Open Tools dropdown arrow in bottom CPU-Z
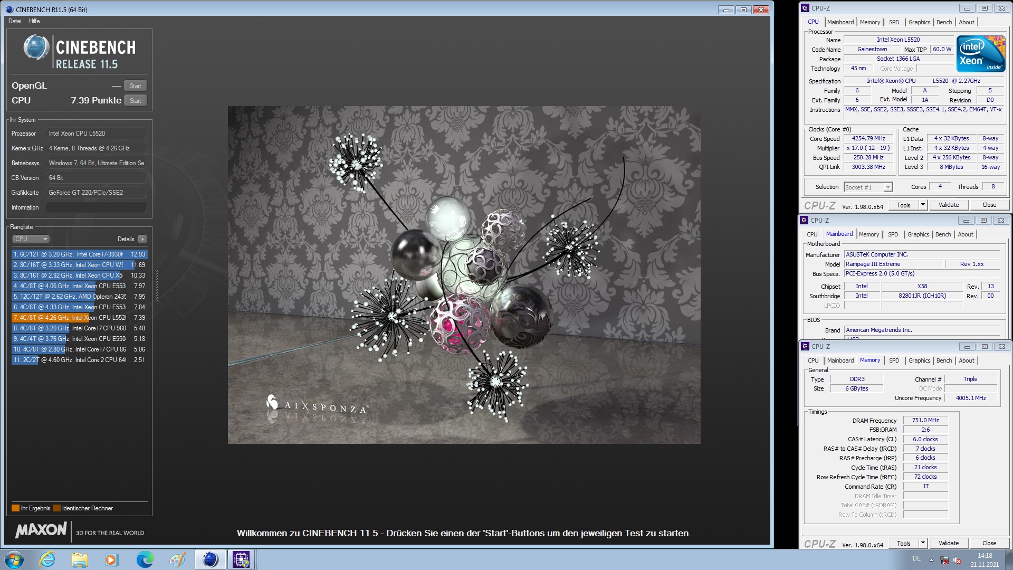 pos(923,544)
